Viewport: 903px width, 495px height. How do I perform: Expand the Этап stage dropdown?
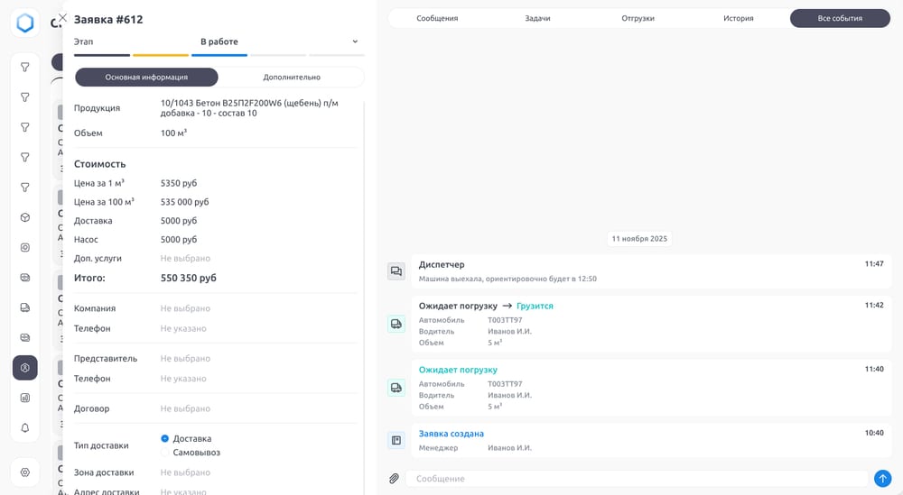tap(355, 41)
